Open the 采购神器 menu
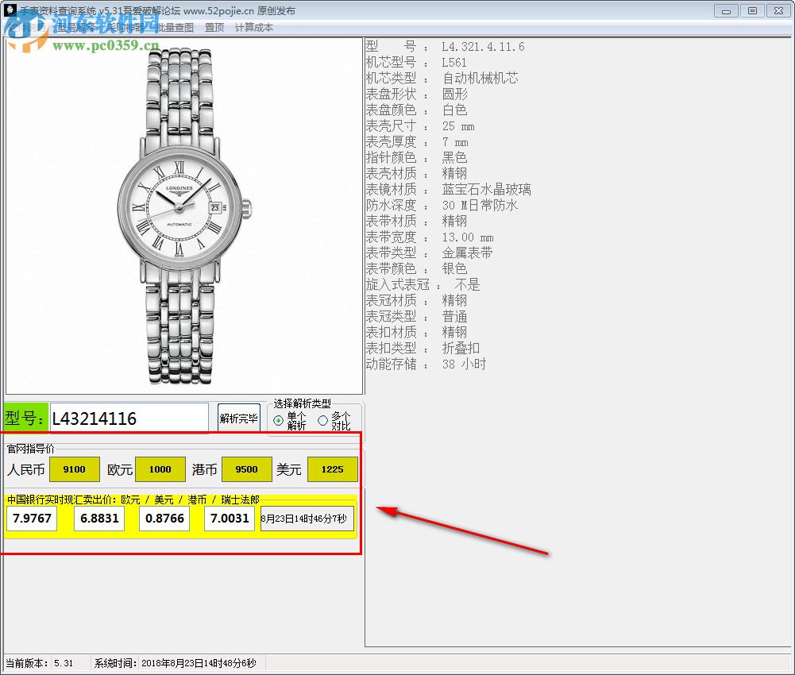 (x=125, y=27)
